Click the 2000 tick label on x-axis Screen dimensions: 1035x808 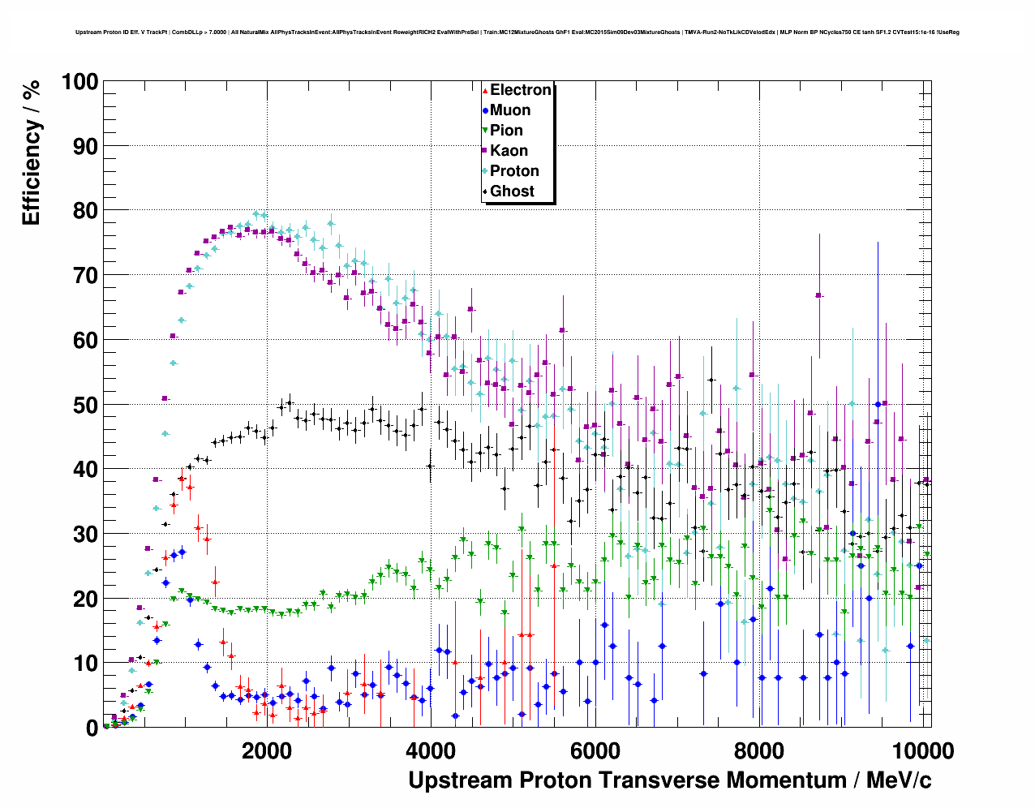266,750
